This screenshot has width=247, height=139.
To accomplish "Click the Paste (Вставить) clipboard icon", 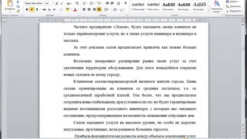I will point(10,3).
